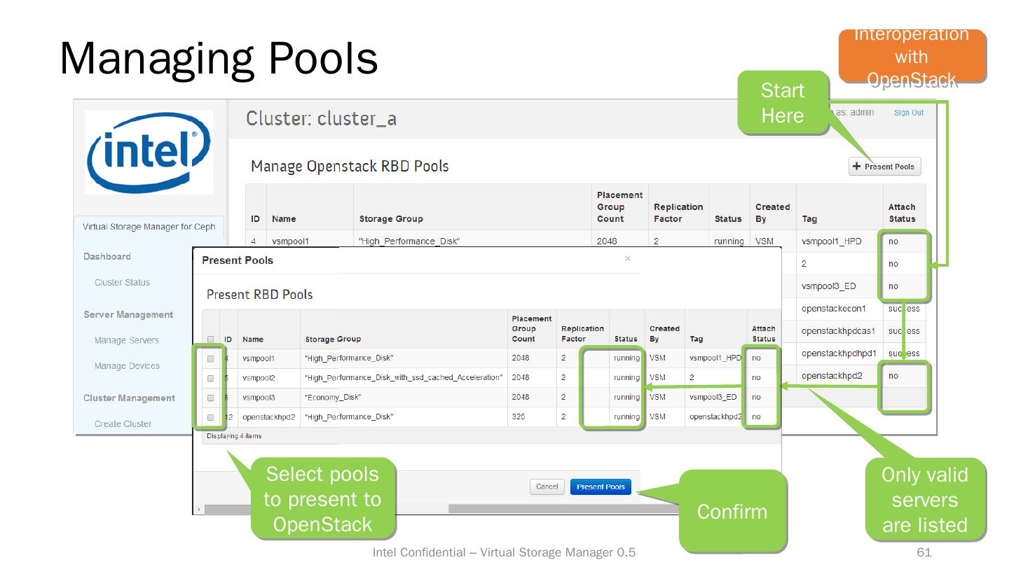
Task: Click the "High_Performance_Disk_with_ssd_cached_Acceleration" cell
Action: click(x=404, y=378)
